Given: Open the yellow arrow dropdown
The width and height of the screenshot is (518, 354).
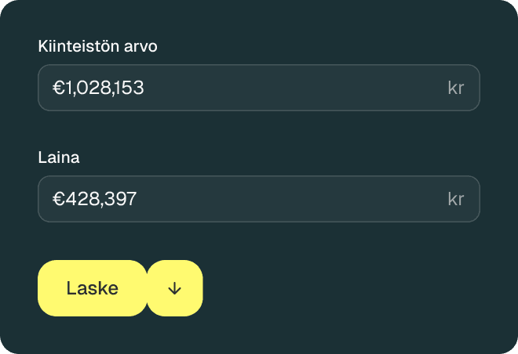Looking at the screenshot, I should [x=174, y=288].
